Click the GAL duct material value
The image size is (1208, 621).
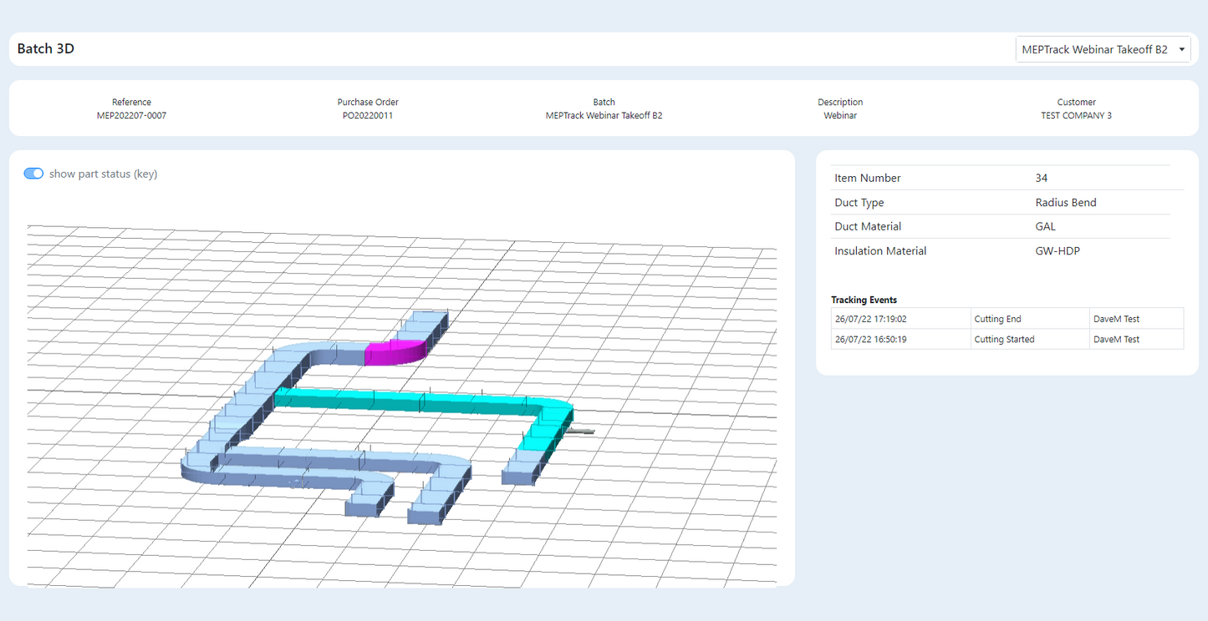[x=1045, y=226]
